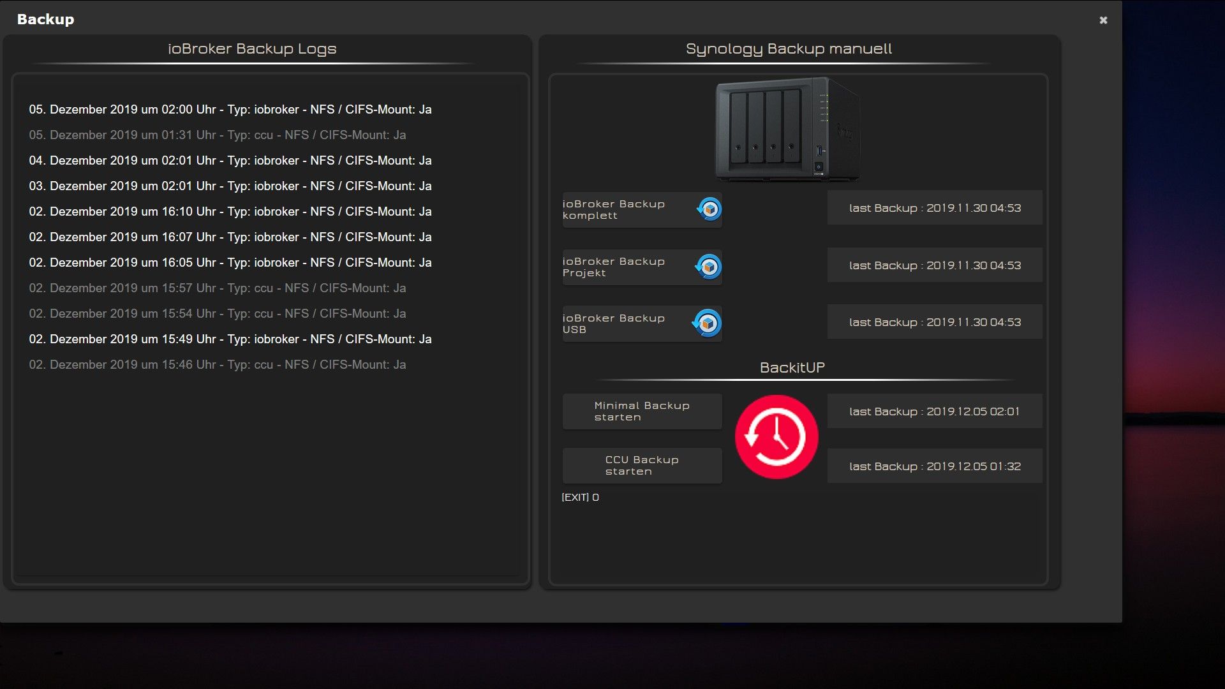Click CCU Backup starten button
The image size is (1225, 689).
tap(642, 466)
